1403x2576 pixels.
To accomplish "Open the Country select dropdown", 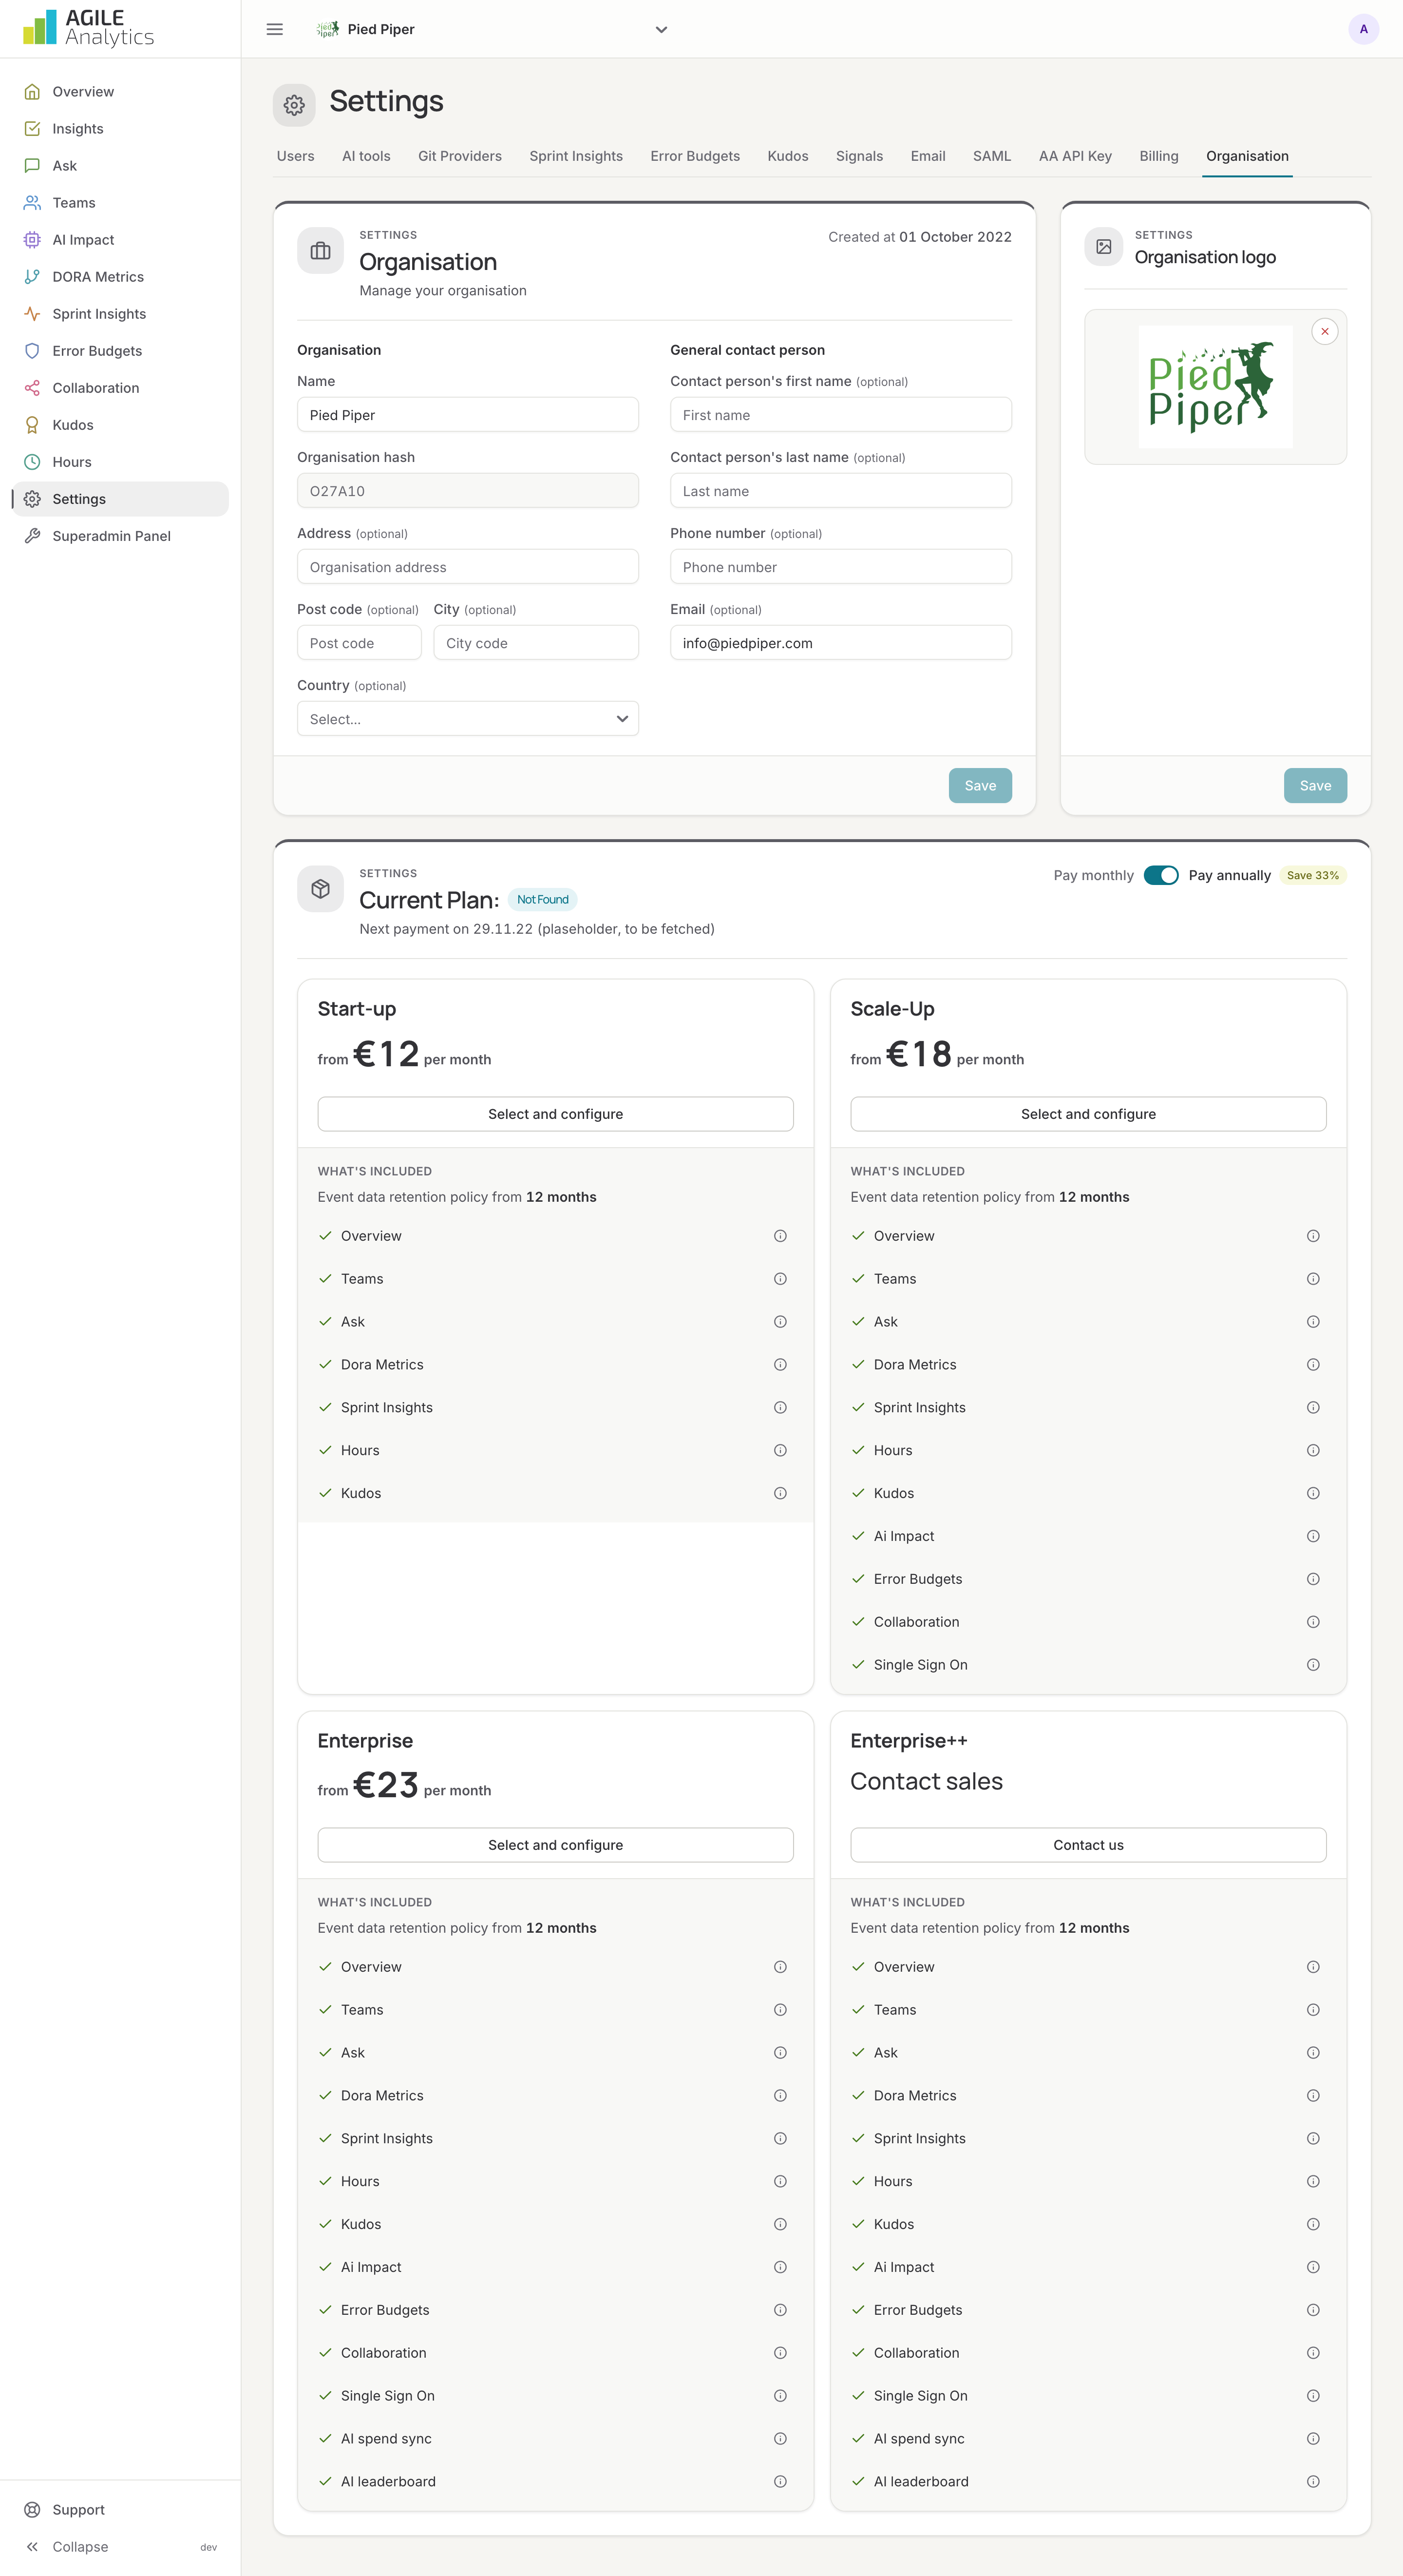I will [468, 719].
